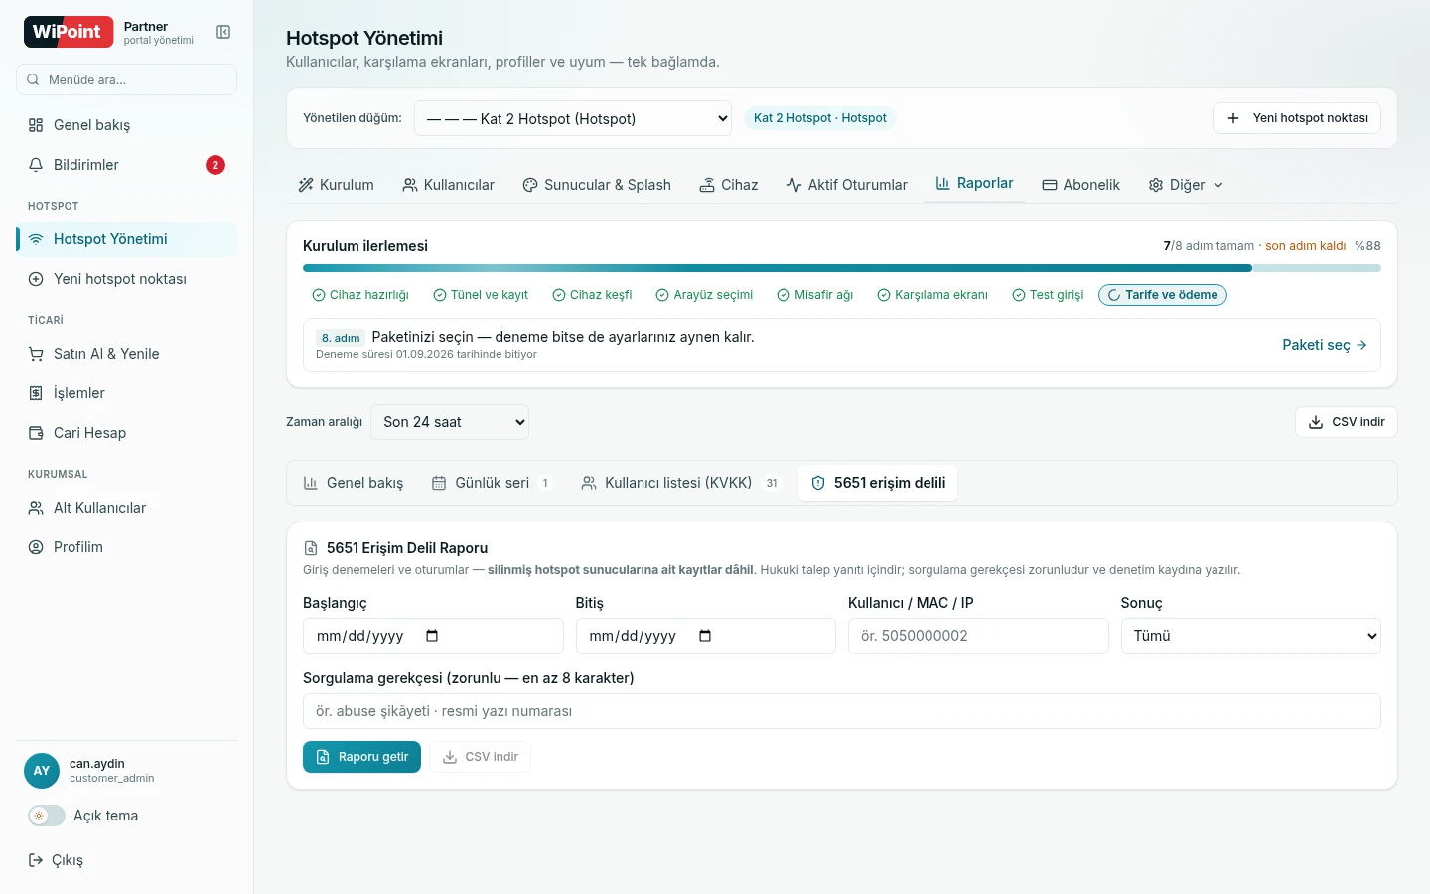Open the Yönetilen düğüm dropdown
The height and width of the screenshot is (894, 1430).
pos(573,118)
